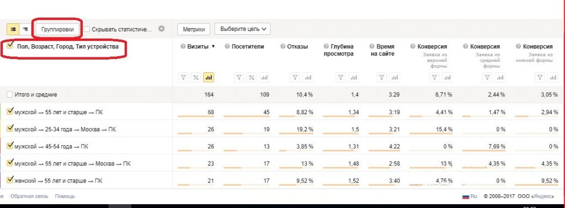Click chart icon under Время на сайте
The width and height of the screenshot is (565, 208).
[395, 77]
